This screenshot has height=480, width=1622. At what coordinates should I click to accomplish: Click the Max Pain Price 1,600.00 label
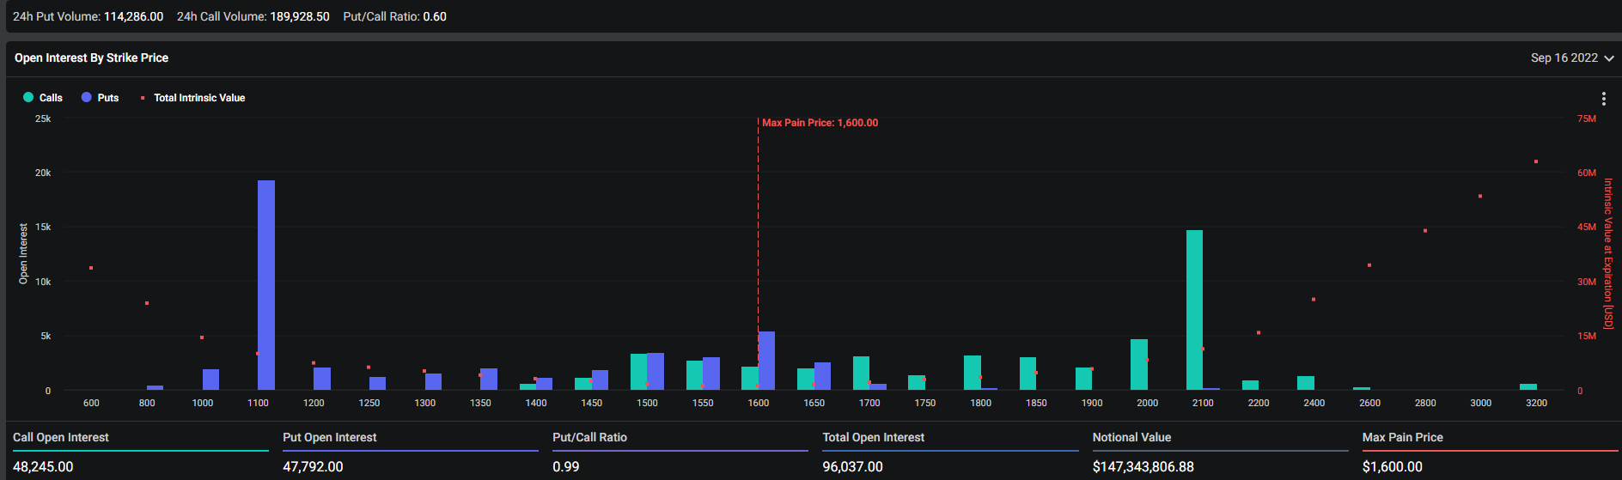(x=820, y=123)
